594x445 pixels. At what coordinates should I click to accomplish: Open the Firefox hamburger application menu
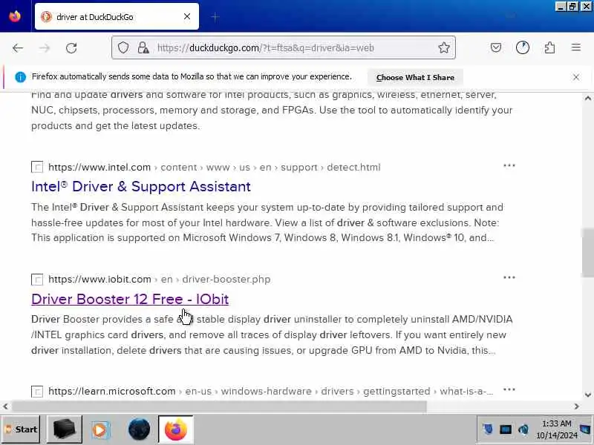tap(576, 47)
